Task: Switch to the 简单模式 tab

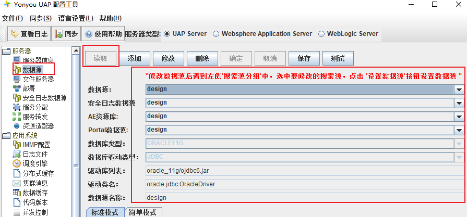Action: [143, 212]
